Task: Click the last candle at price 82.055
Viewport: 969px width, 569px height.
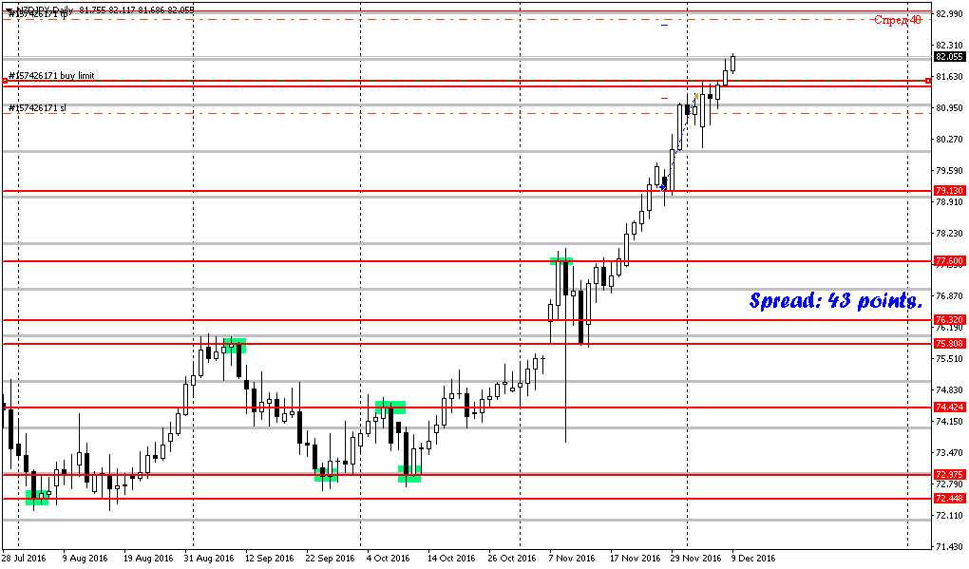Action: pos(733,63)
